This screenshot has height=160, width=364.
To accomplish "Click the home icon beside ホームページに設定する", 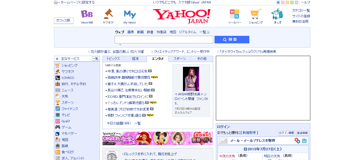I will point(56,2).
